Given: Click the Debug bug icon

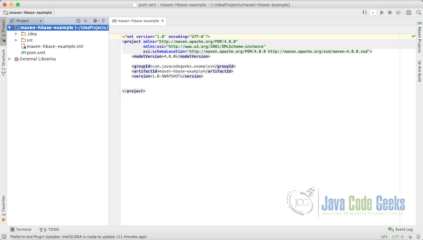Looking at the screenshot, I should pos(390,12).
